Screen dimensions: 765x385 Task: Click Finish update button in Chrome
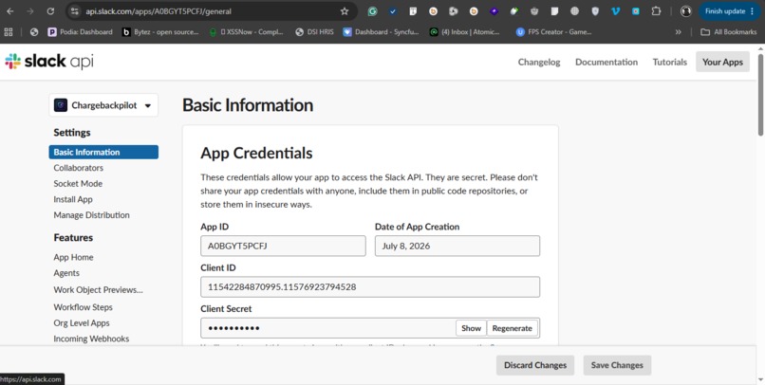pyautogui.click(x=729, y=11)
